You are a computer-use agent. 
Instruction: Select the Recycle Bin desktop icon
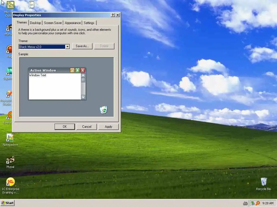pos(263,184)
